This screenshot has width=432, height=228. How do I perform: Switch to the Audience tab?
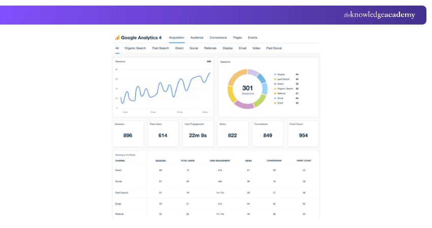(197, 37)
